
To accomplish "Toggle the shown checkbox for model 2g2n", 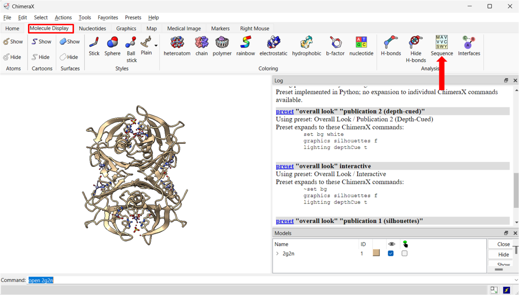I will tap(391, 253).
